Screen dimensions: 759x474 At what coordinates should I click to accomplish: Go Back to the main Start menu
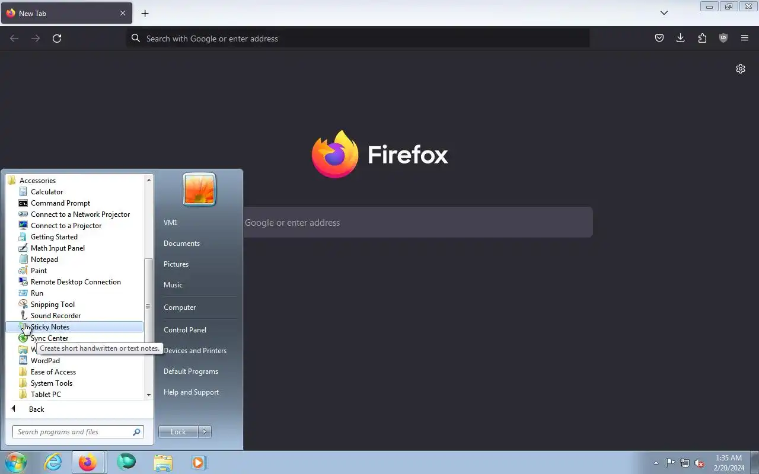36,409
